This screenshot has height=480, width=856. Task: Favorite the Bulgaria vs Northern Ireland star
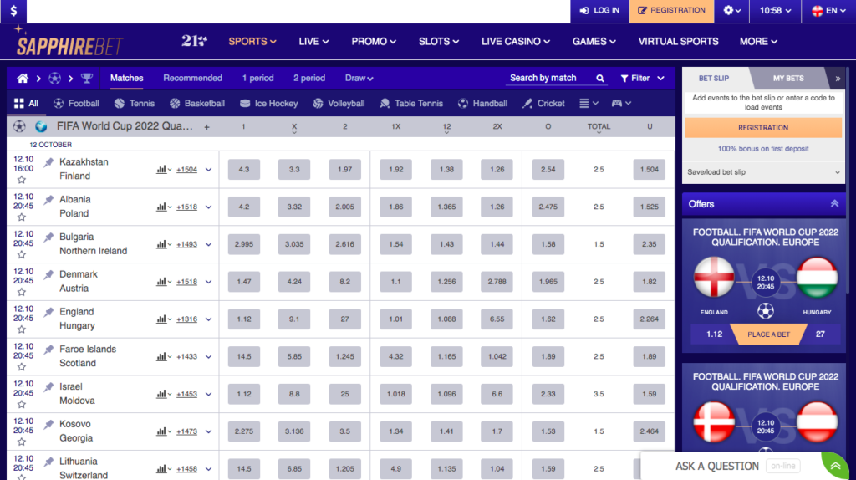pos(21,254)
